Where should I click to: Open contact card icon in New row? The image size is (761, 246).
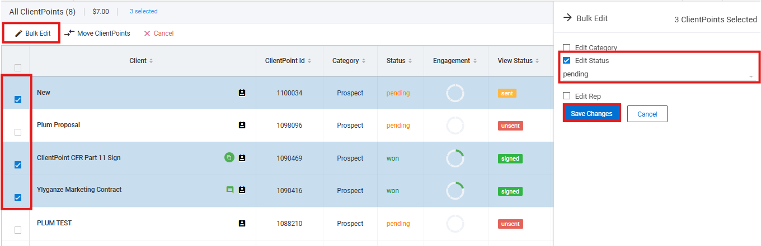[242, 93]
